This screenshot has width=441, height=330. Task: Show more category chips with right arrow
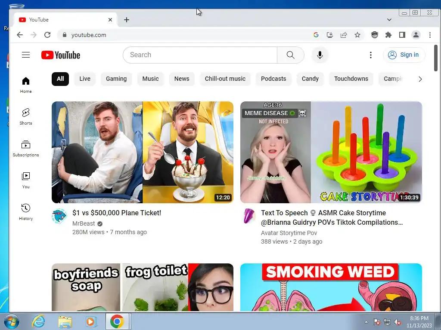coord(420,79)
